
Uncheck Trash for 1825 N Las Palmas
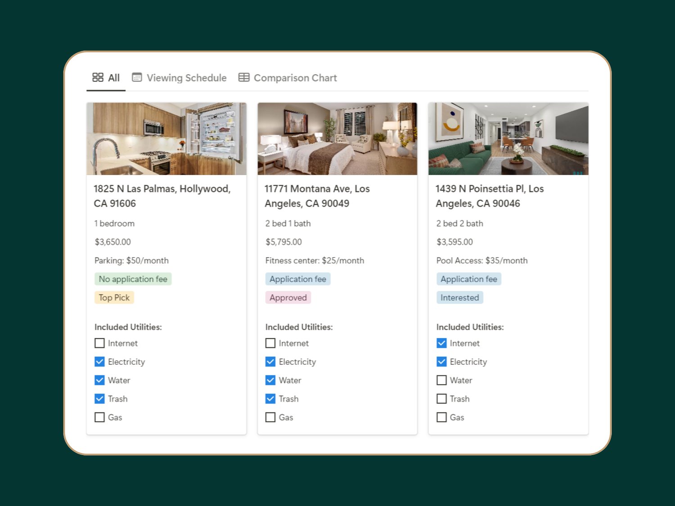pyautogui.click(x=99, y=399)
